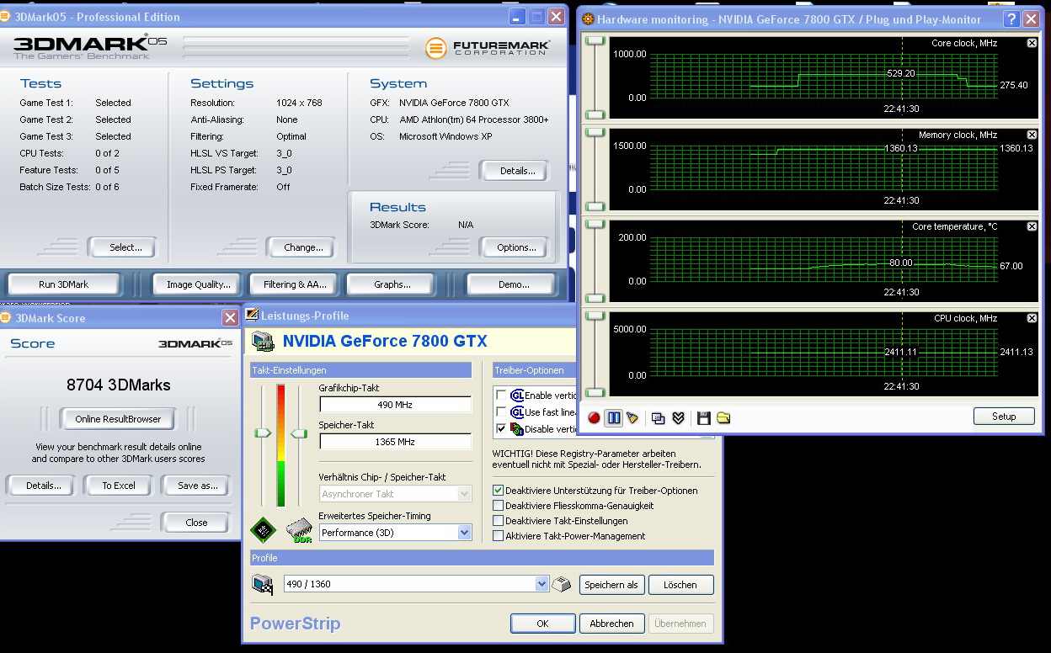This screenshot has width=1051, height=653.
Task: Click the Core clock graph vertical slider
Action: pos(595,77)
